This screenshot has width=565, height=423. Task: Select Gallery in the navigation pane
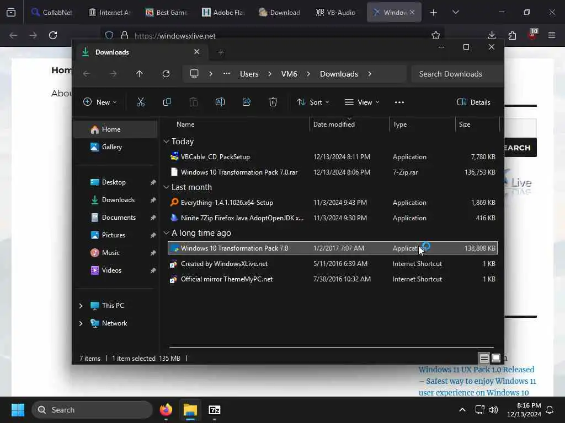(x=115, y=147)
